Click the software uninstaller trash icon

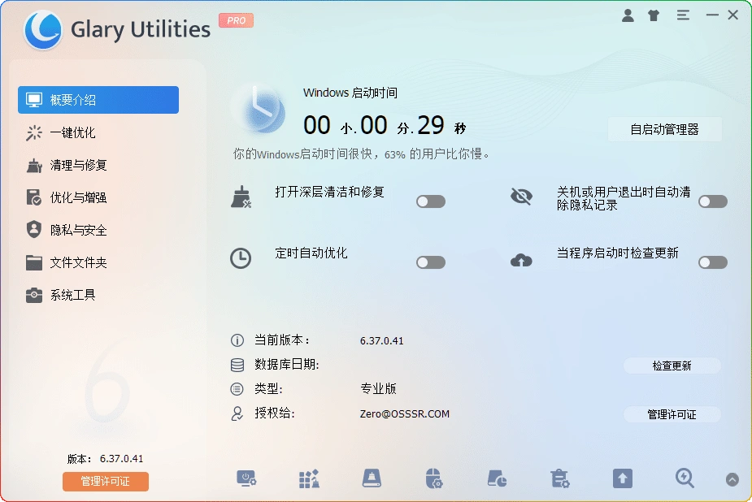[559, 479]
